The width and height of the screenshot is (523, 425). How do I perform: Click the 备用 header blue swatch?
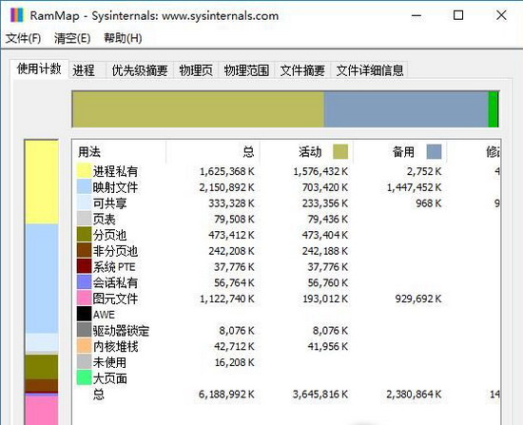(434, 152)
